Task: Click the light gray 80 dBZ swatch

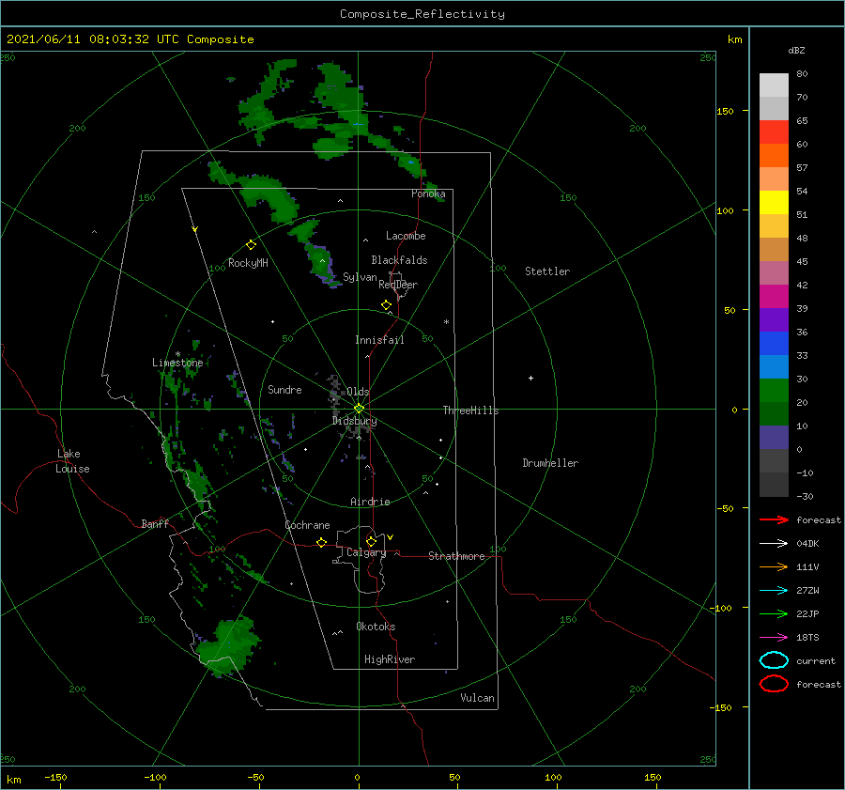Action: coord(774,85)
